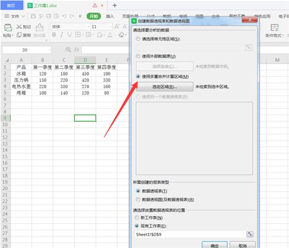Select column D header
This screenshot has width=289, height=248.
(85, 60)
